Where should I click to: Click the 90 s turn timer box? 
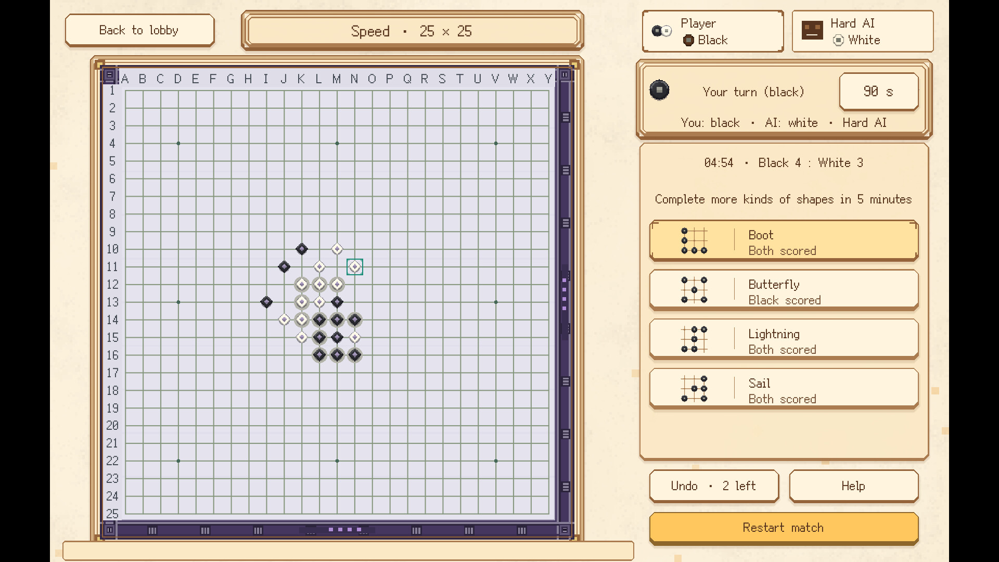(x=879, y=92)
